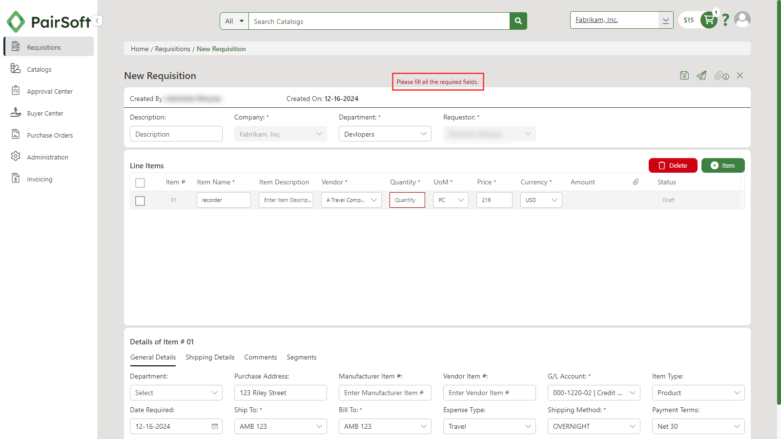
Task: Click the save requisition icon
Action: [x=684, y=76]
